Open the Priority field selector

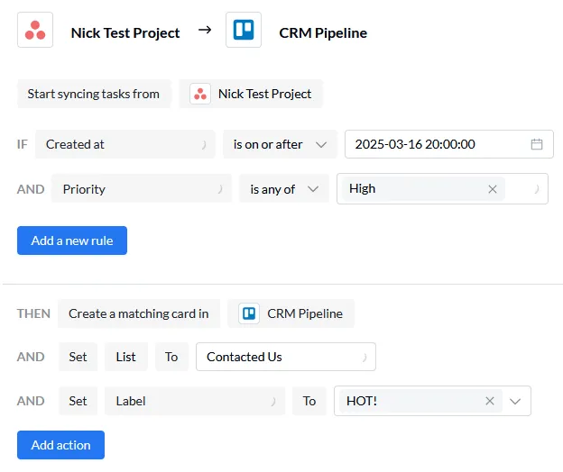(142, 189)
